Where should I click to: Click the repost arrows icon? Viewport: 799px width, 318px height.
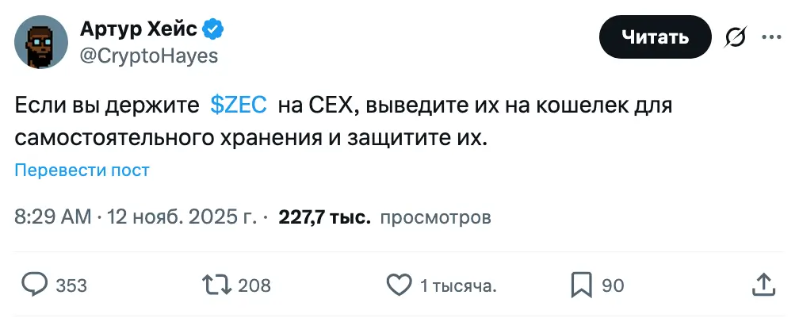pyautogui.click(x=217, y=285)
